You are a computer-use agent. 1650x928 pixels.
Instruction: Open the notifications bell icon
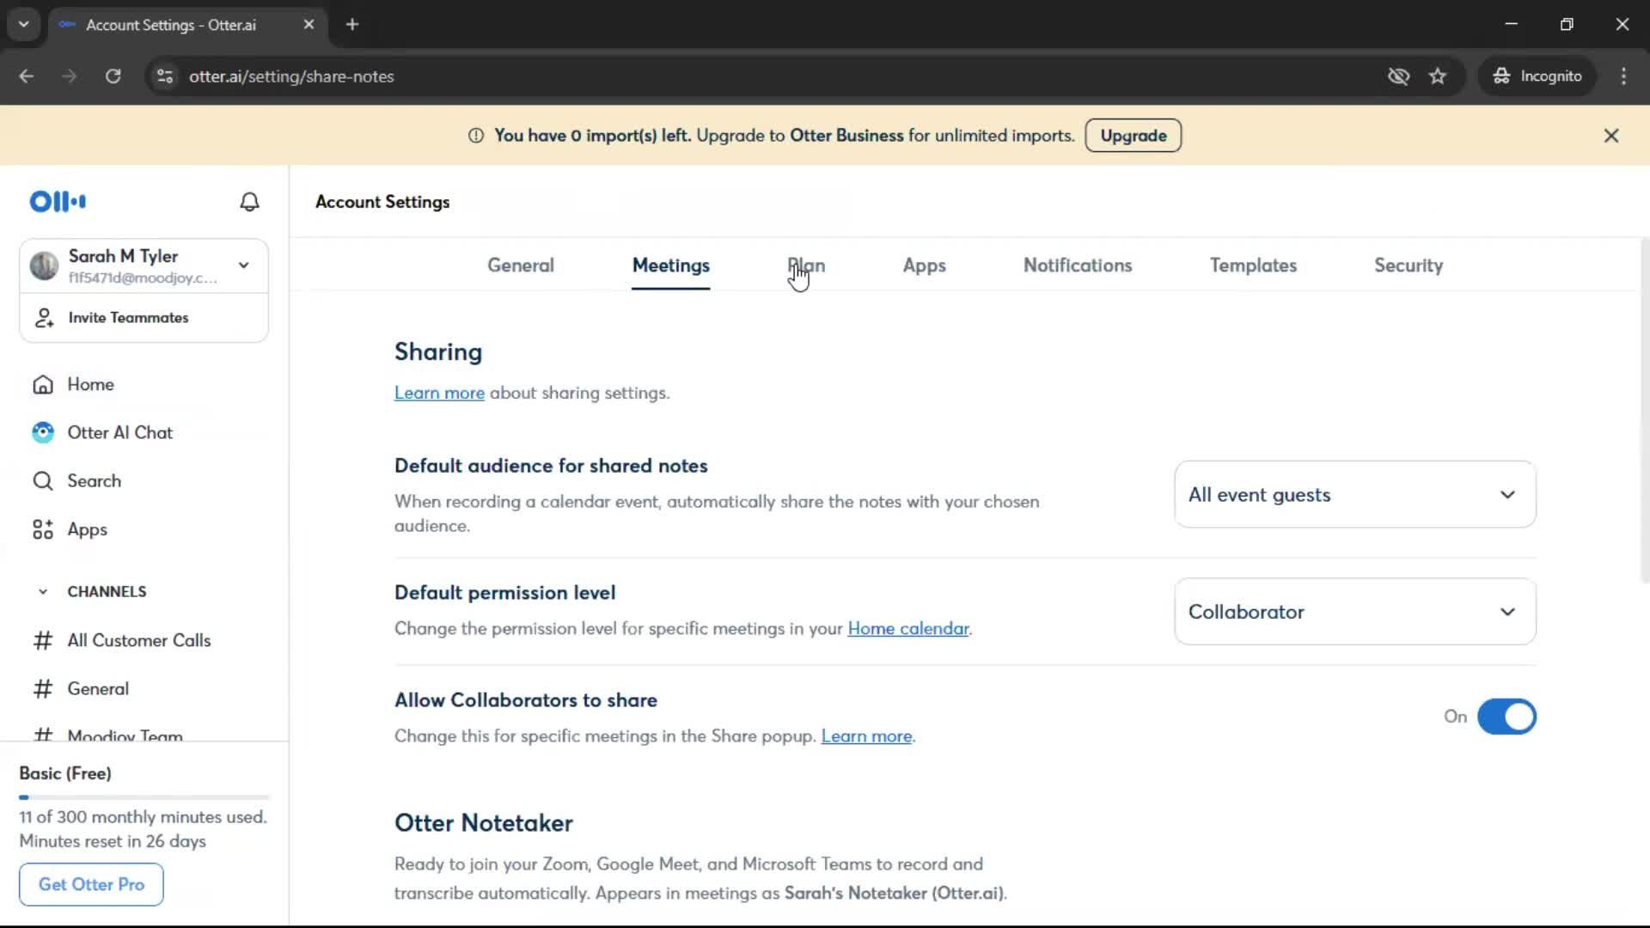[x=249, y=202]
